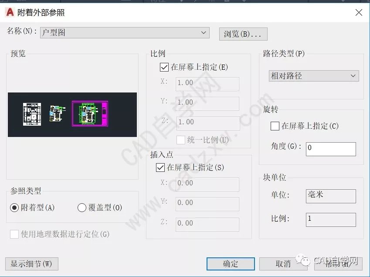The image size is (370, 277).
Task: Click the 比例 X value field
Action: [207, 84]
